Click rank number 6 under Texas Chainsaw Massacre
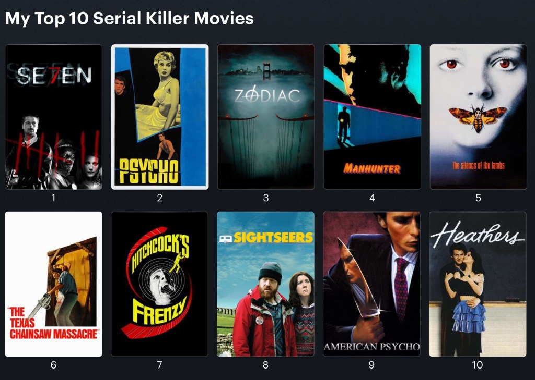Image resolution: width=535 pixels, height=380 pixels. click(54, 365)
